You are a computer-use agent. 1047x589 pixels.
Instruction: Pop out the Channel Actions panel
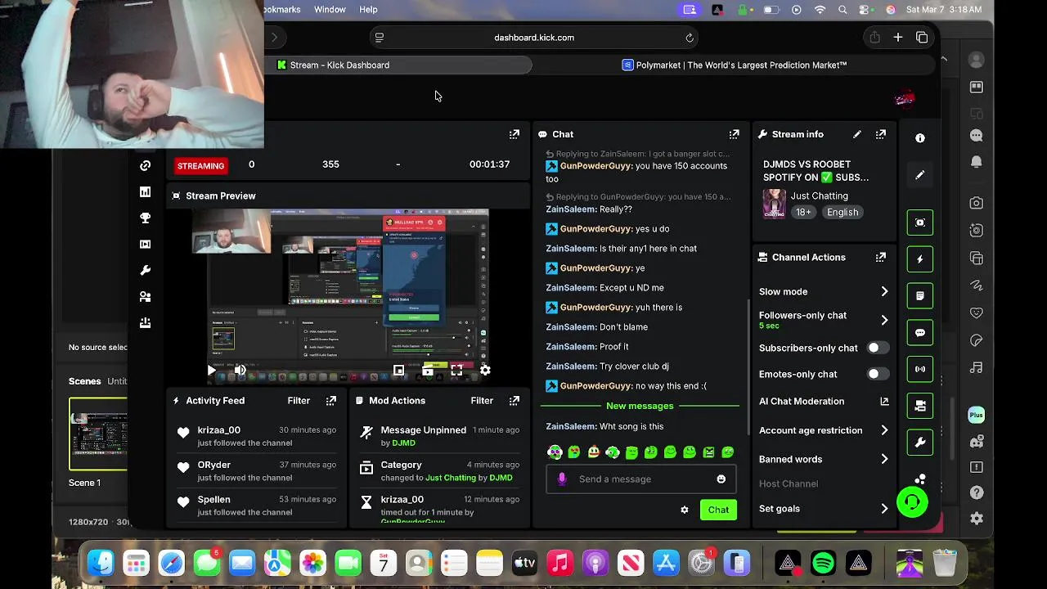tap(881, 257)
